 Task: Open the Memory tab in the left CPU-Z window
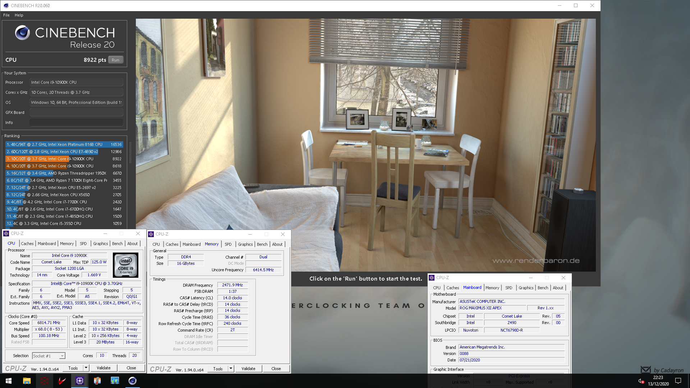(67, 244)
